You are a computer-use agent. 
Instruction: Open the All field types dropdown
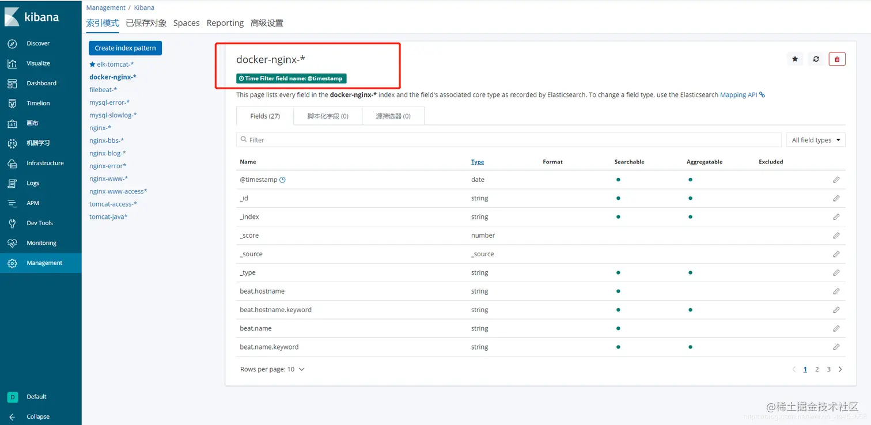[x=816, y=140]
